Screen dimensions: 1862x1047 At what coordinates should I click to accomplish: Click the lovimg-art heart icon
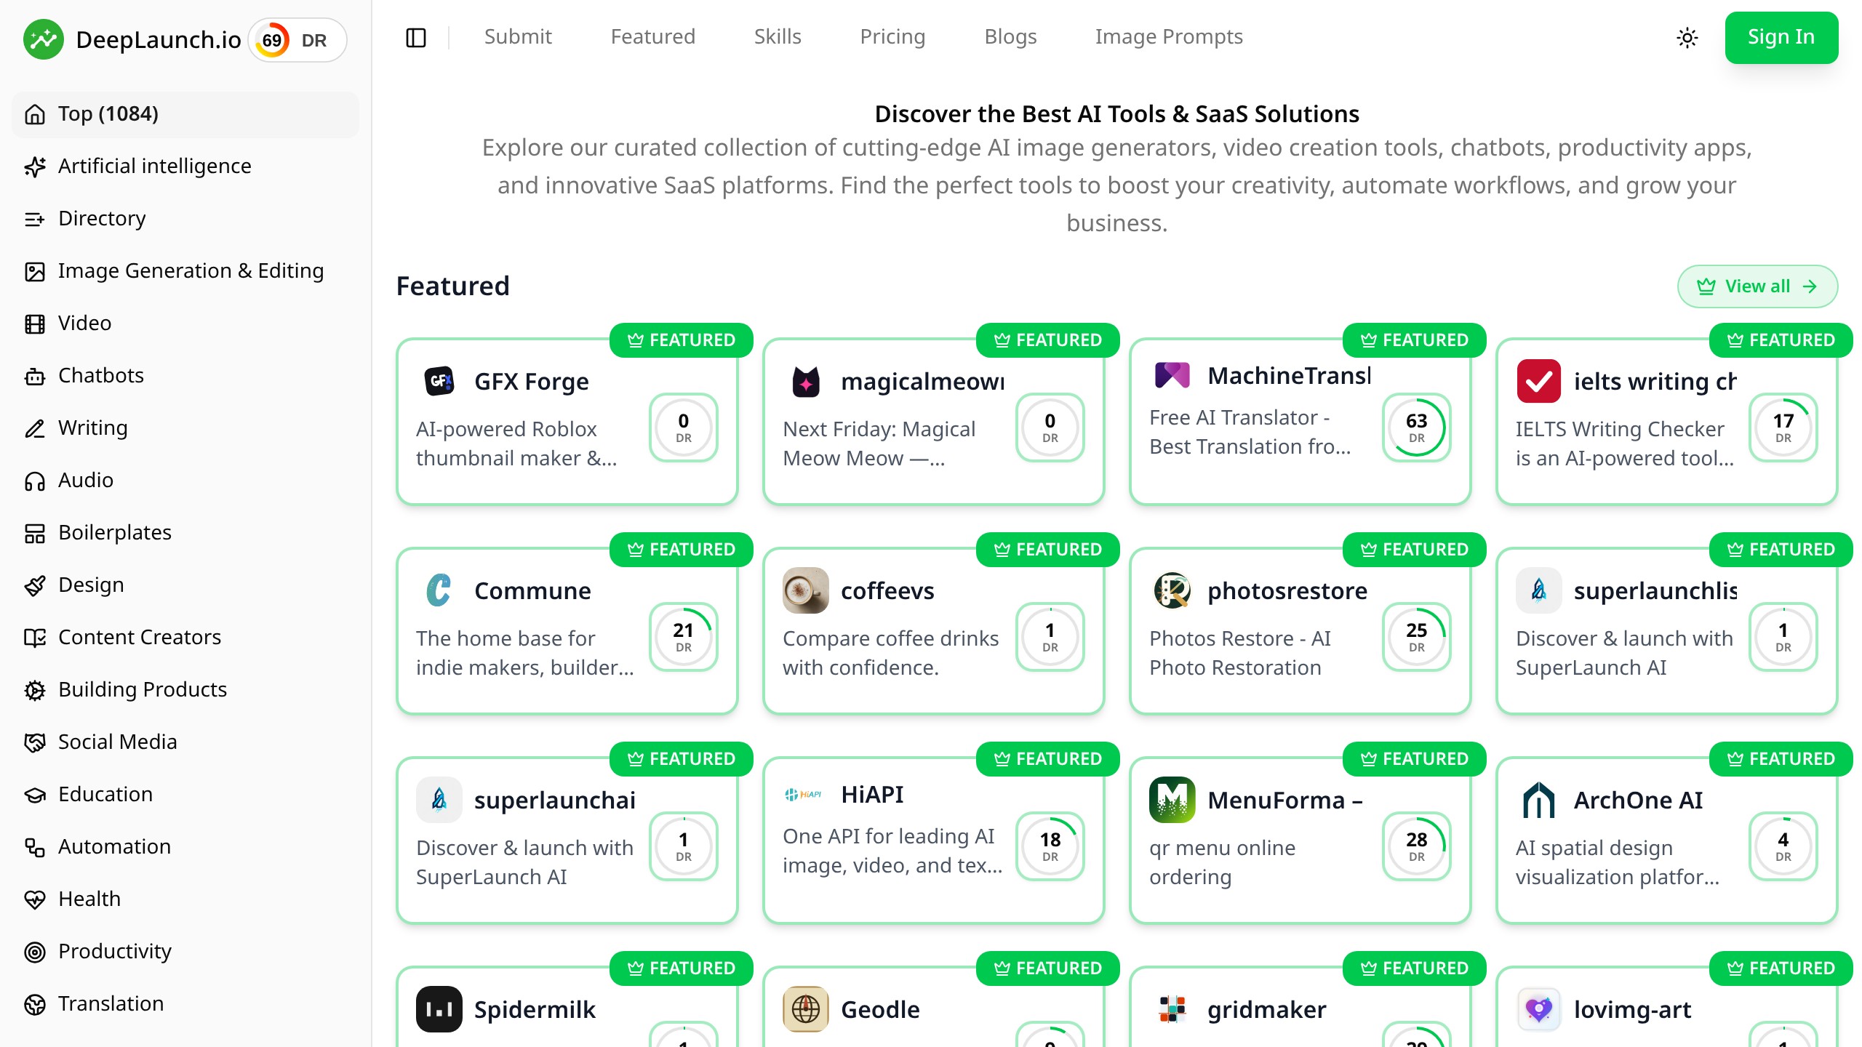coord(1539,1009)
